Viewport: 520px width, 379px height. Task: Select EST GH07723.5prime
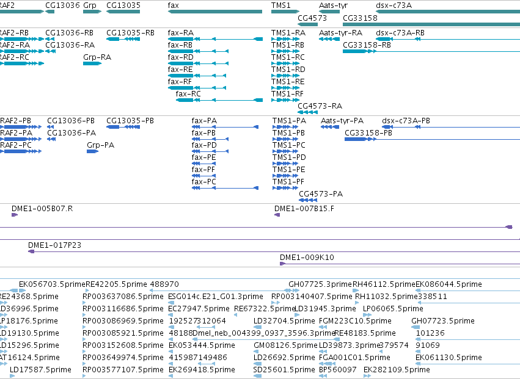tap(443, 321)
